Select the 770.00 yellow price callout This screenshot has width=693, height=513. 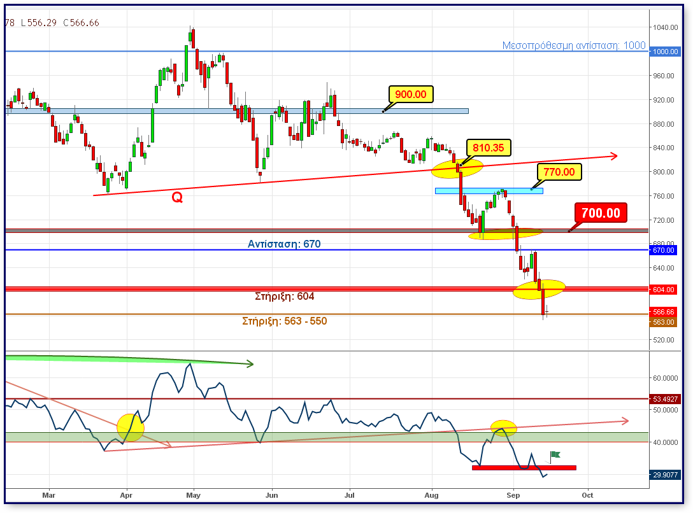(559, 172)
